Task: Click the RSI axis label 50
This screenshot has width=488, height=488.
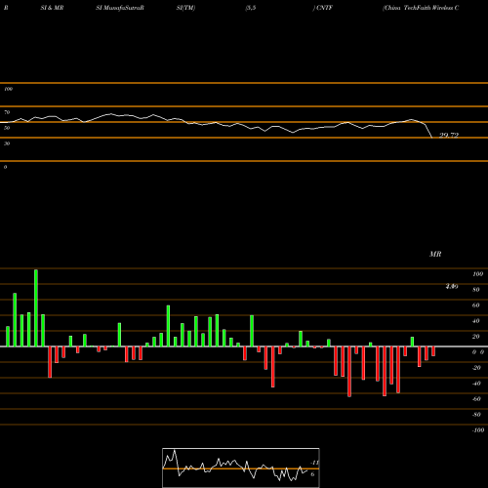Action: tap(7, 128)
